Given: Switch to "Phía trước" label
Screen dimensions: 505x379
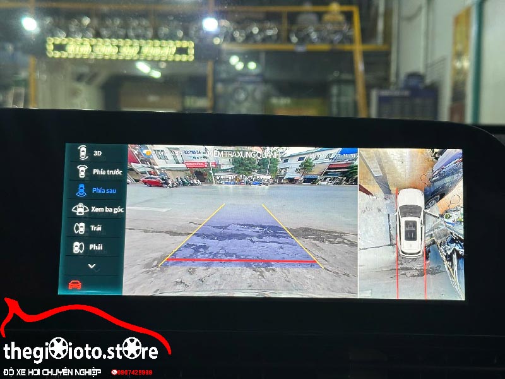Looking at the screenshot, I should coord(107,172).
